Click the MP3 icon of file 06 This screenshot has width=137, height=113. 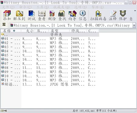[2, 59]
